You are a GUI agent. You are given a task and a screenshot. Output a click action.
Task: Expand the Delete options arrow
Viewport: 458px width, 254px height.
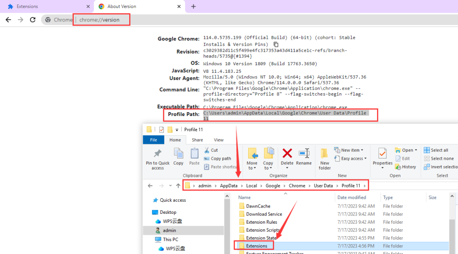287,168
